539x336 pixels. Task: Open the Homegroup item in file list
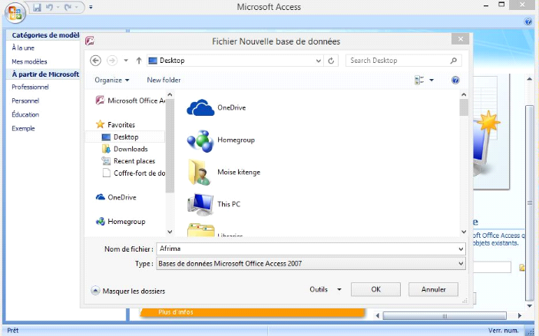[235, 140]
